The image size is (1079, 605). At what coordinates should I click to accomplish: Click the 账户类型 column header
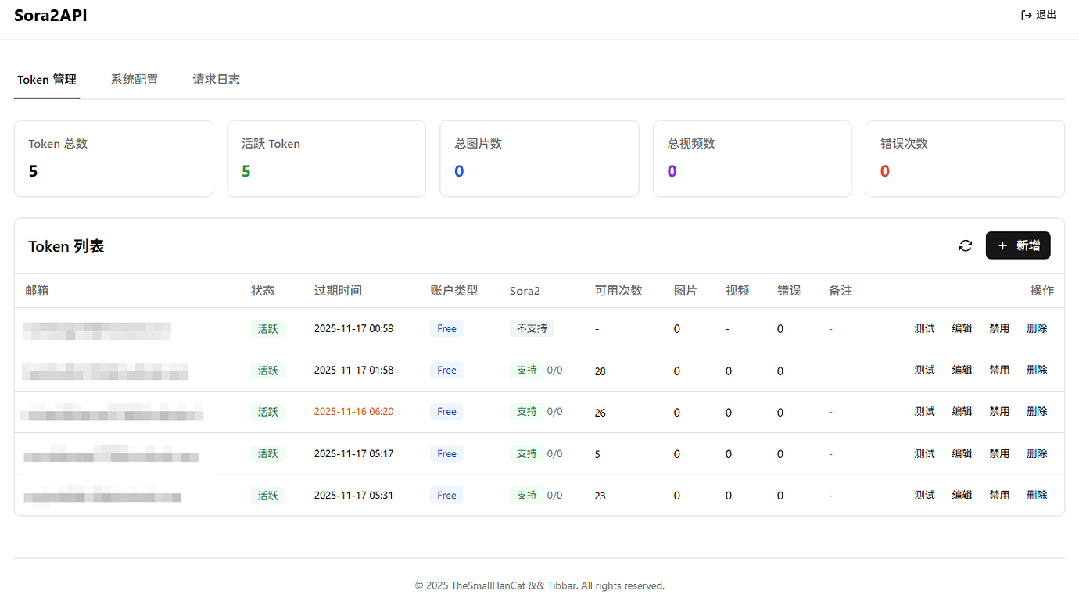(453, 291)
